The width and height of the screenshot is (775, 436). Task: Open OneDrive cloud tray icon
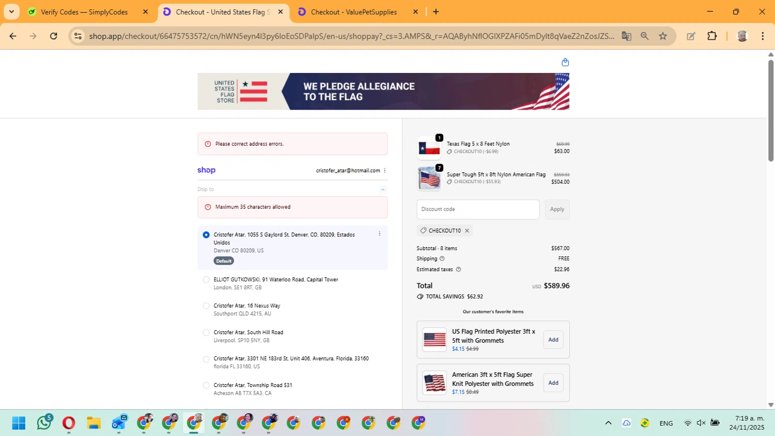coord(626,423)
